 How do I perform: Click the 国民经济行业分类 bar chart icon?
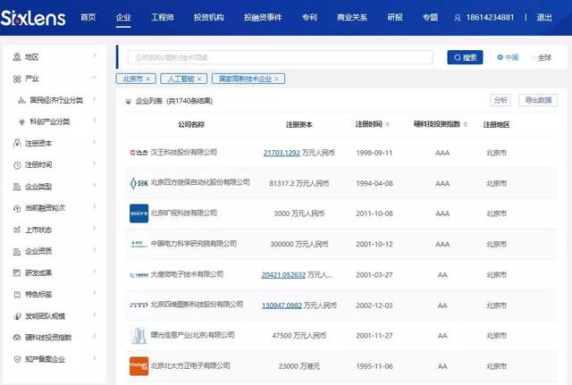tap(21, 100)
